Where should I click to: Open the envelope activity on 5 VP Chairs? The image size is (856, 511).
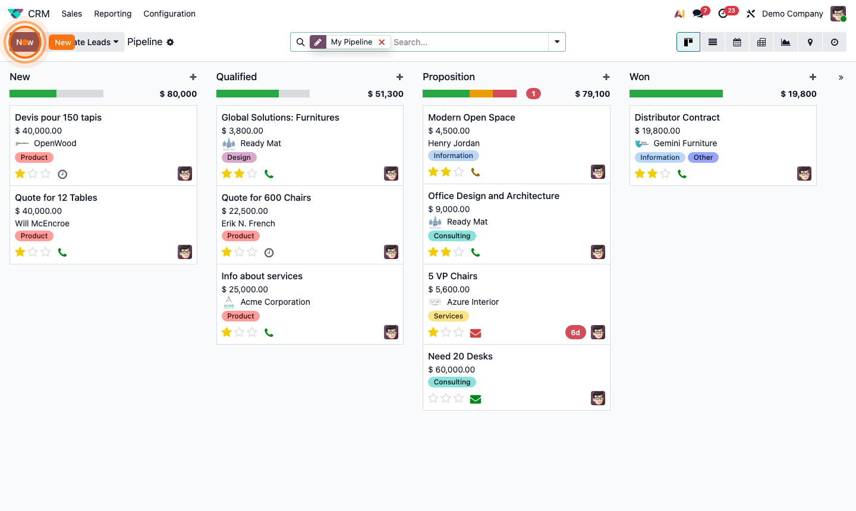point(475,333)
